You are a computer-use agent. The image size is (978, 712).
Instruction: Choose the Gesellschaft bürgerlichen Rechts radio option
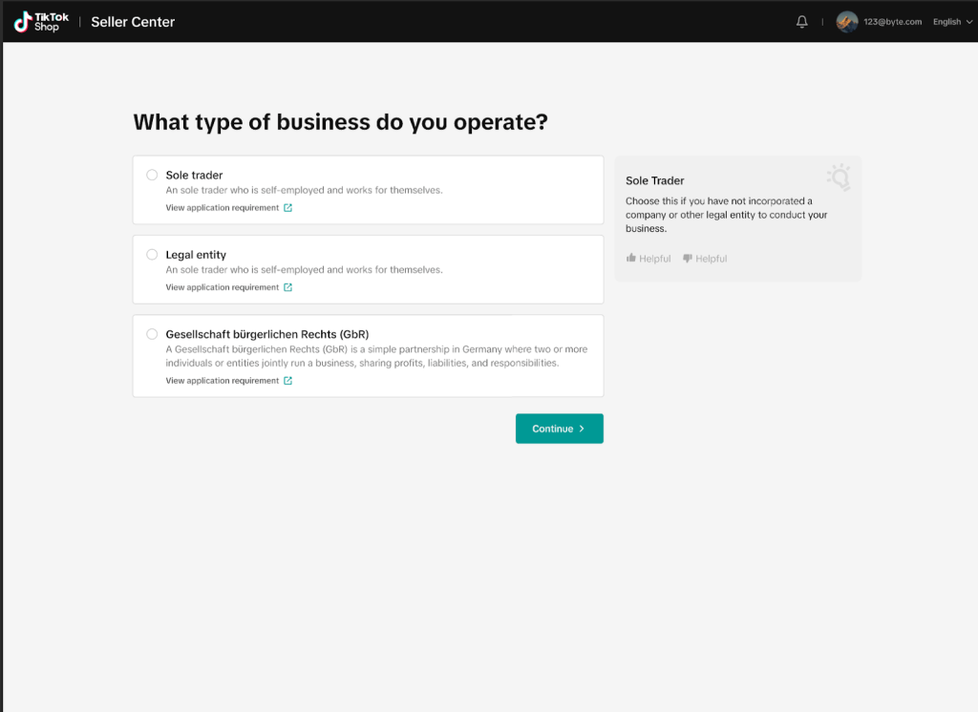point(152,334)
